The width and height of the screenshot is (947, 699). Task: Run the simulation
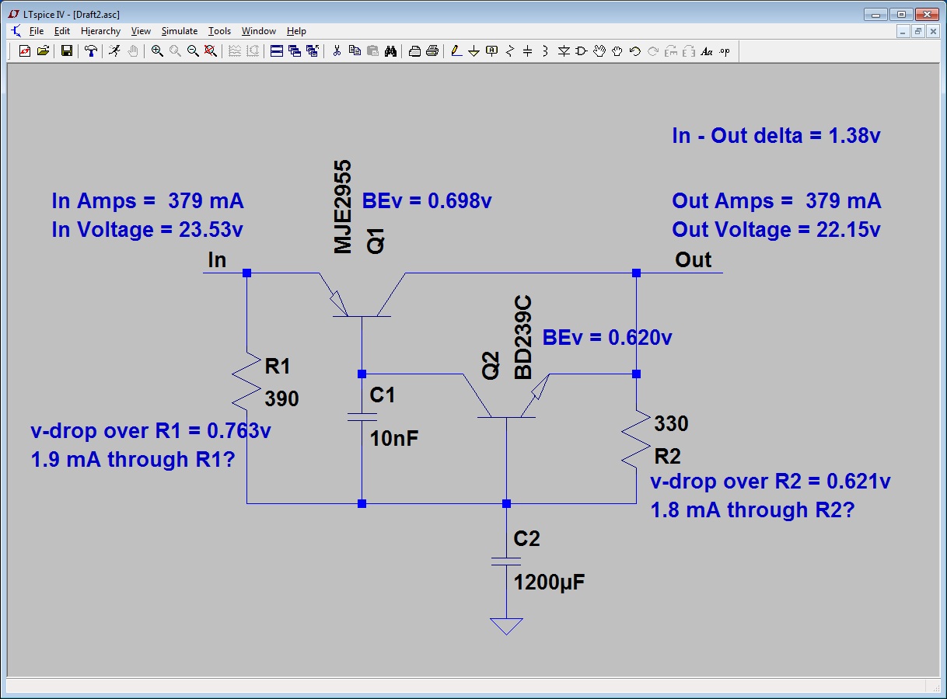click(115, 51)
